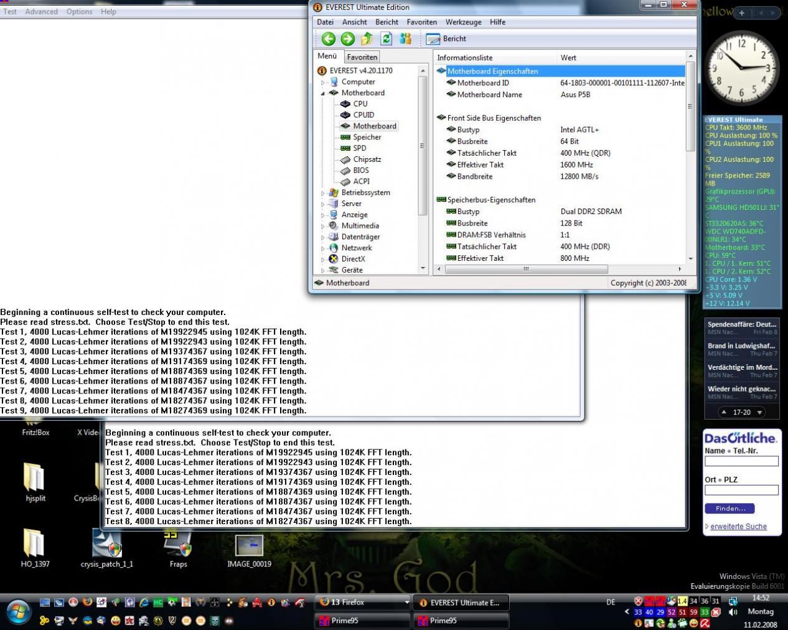Open the HO_1397 desktop folder
The height and width of the screenshot is (630, 788).
(x=35, y=547)
